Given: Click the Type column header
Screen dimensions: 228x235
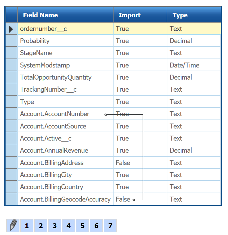Looking at the screenshot, I should coord(180,15).
